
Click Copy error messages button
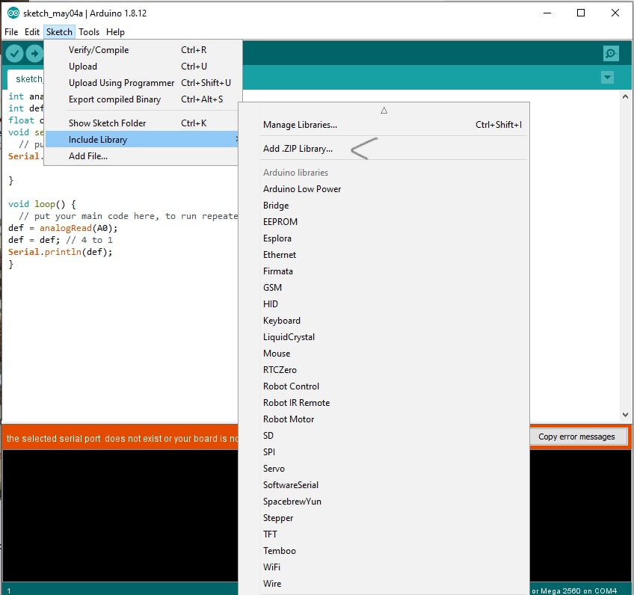coord(576,437)
